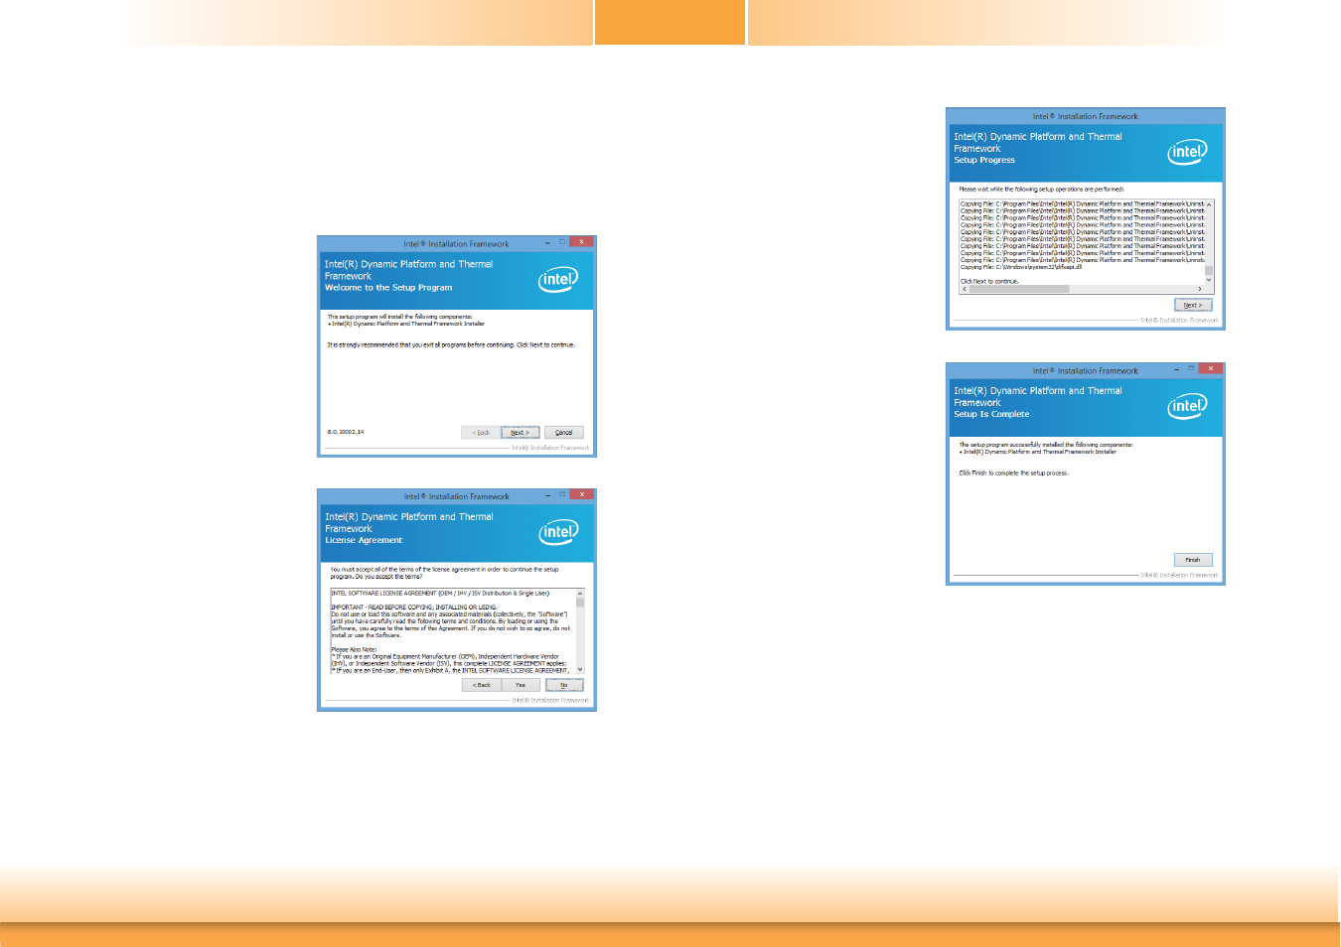
Task: Click 'It is strongly recommended' text in Welcome window
Action: pyautogui.click(x=451, y=345)
